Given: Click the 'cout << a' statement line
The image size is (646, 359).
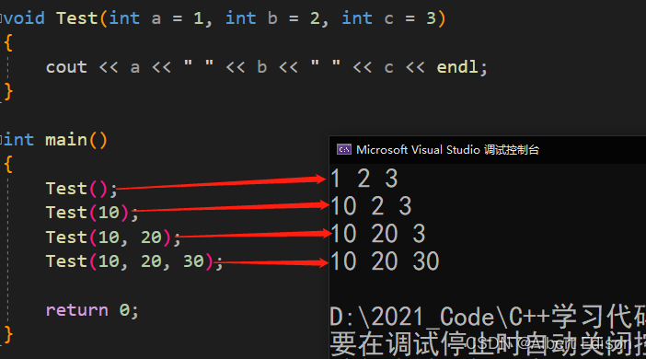Looking at the screenshot, I should point(267,67).
